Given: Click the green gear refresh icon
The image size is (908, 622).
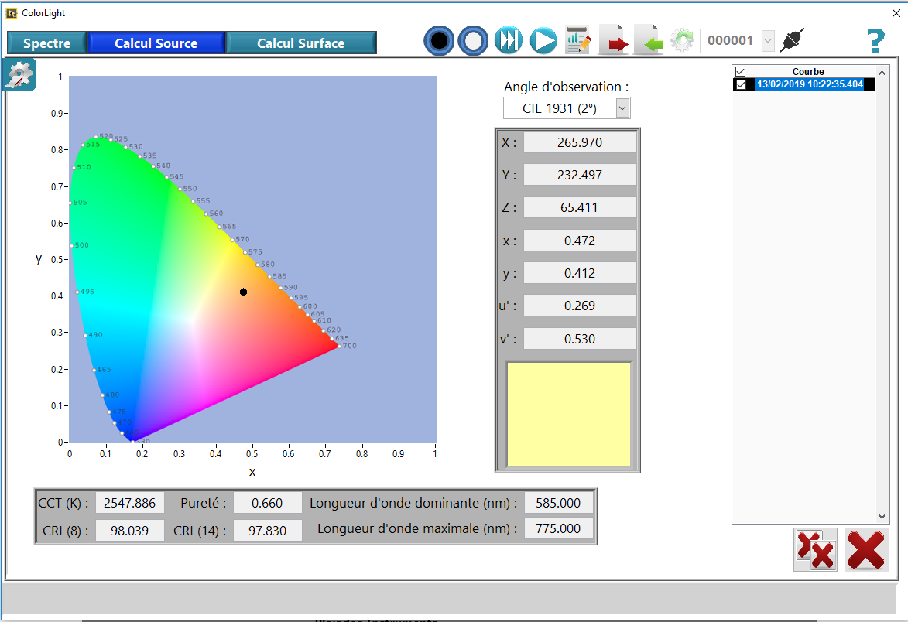Looking at the screenshot, I should [682, 40].
